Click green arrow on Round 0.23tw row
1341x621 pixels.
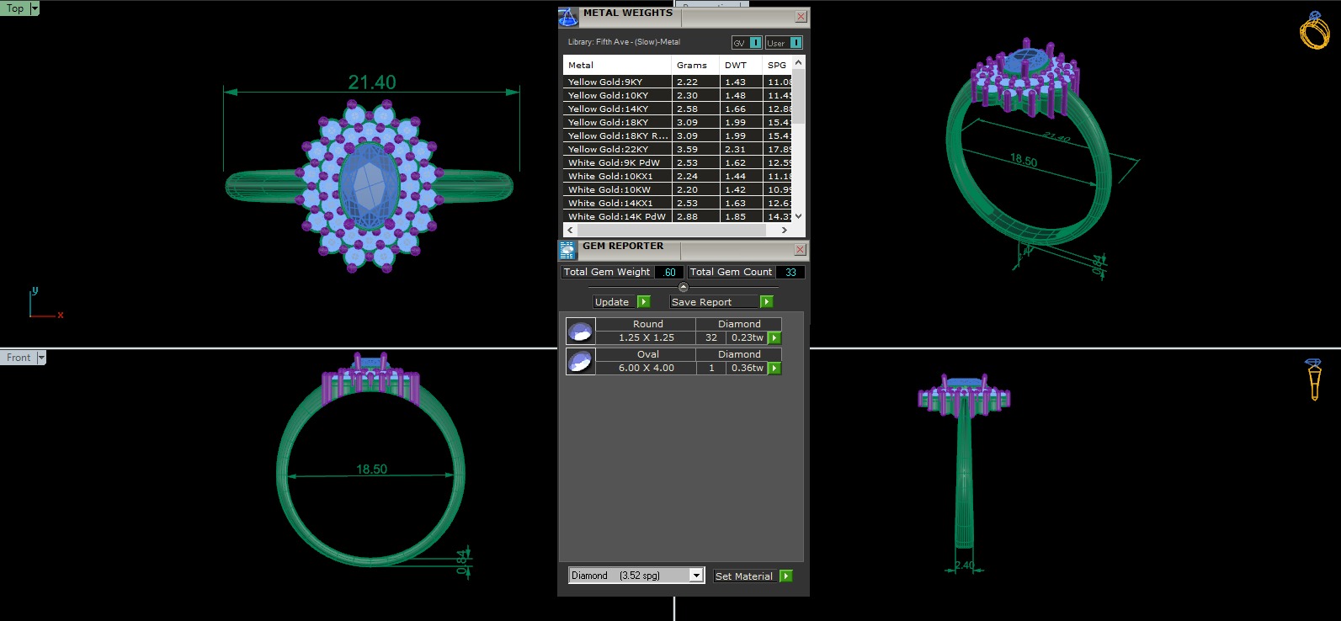click(774, 337)
